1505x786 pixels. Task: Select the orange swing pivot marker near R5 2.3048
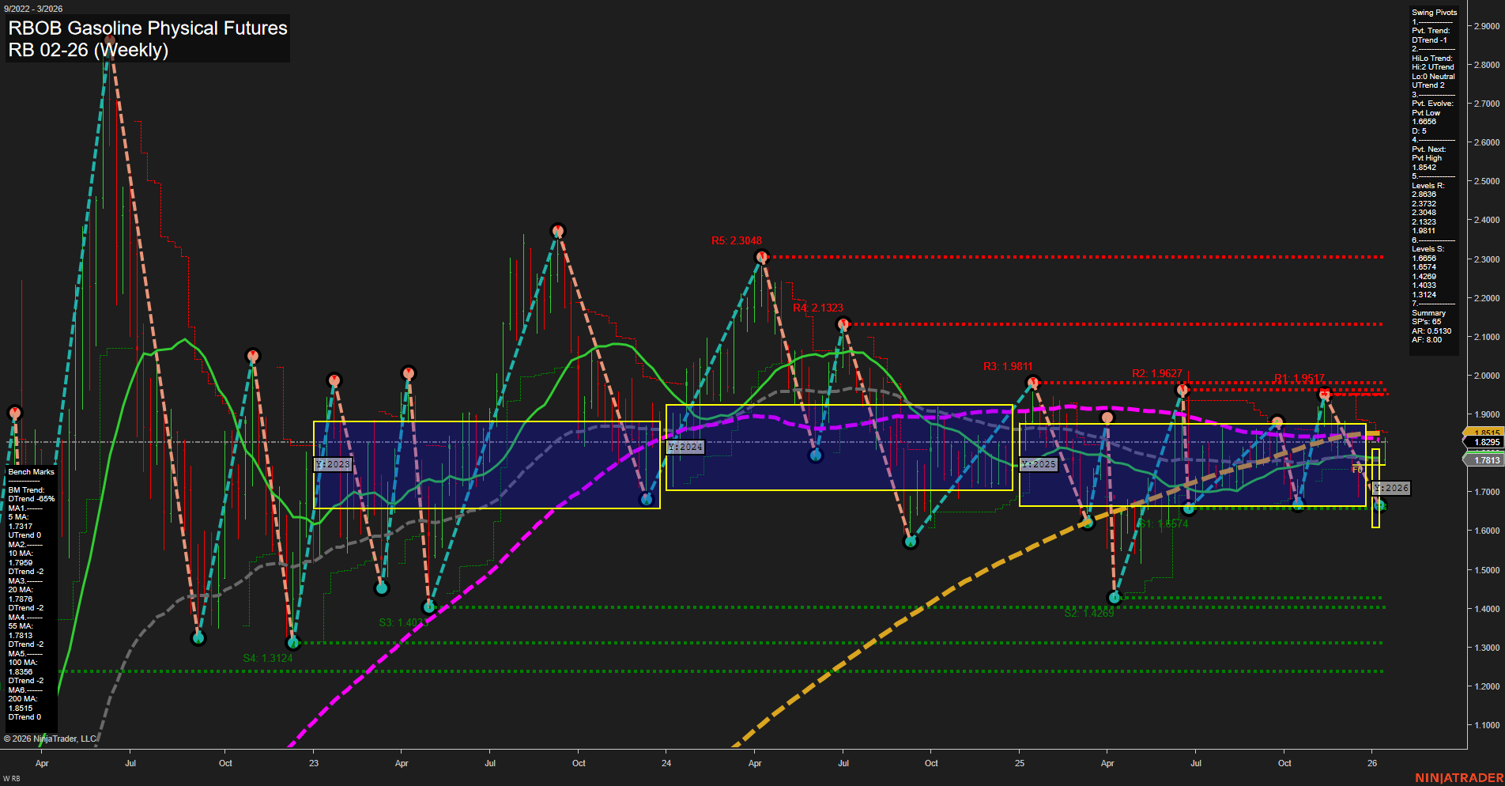click(x=762, y=255)
